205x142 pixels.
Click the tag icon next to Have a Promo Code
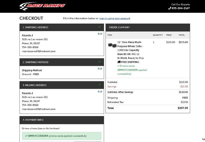pyautogui.click(x=23, y=129)
